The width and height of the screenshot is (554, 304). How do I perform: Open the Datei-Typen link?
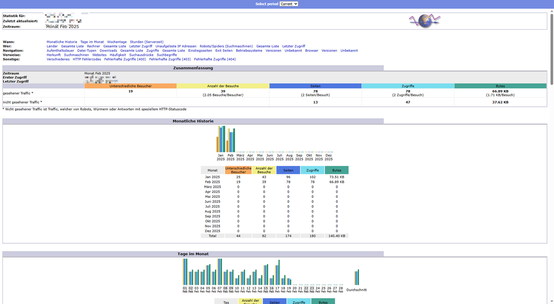pos(87,51)
